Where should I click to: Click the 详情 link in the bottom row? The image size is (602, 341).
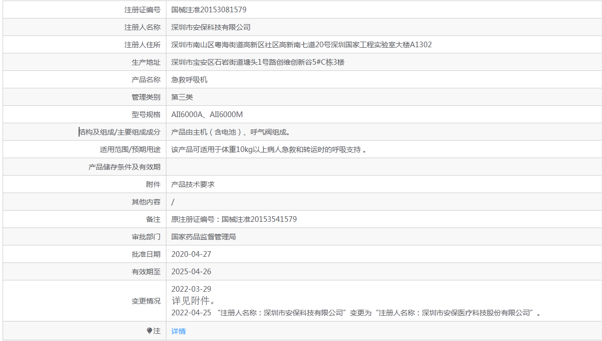[178, 331]
